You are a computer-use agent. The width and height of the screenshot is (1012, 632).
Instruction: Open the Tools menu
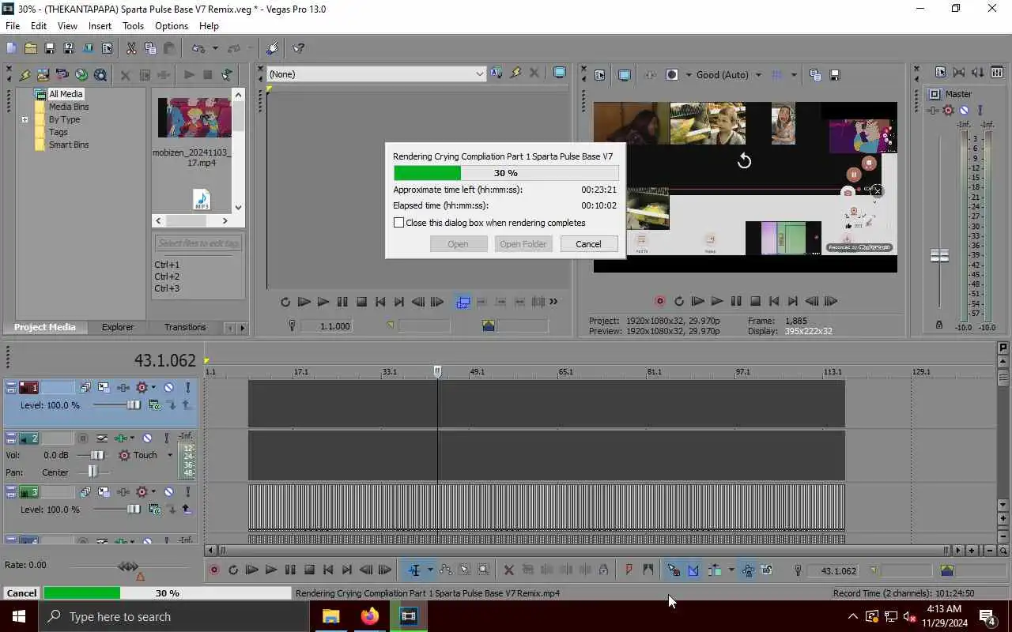[x=133, y=26]
